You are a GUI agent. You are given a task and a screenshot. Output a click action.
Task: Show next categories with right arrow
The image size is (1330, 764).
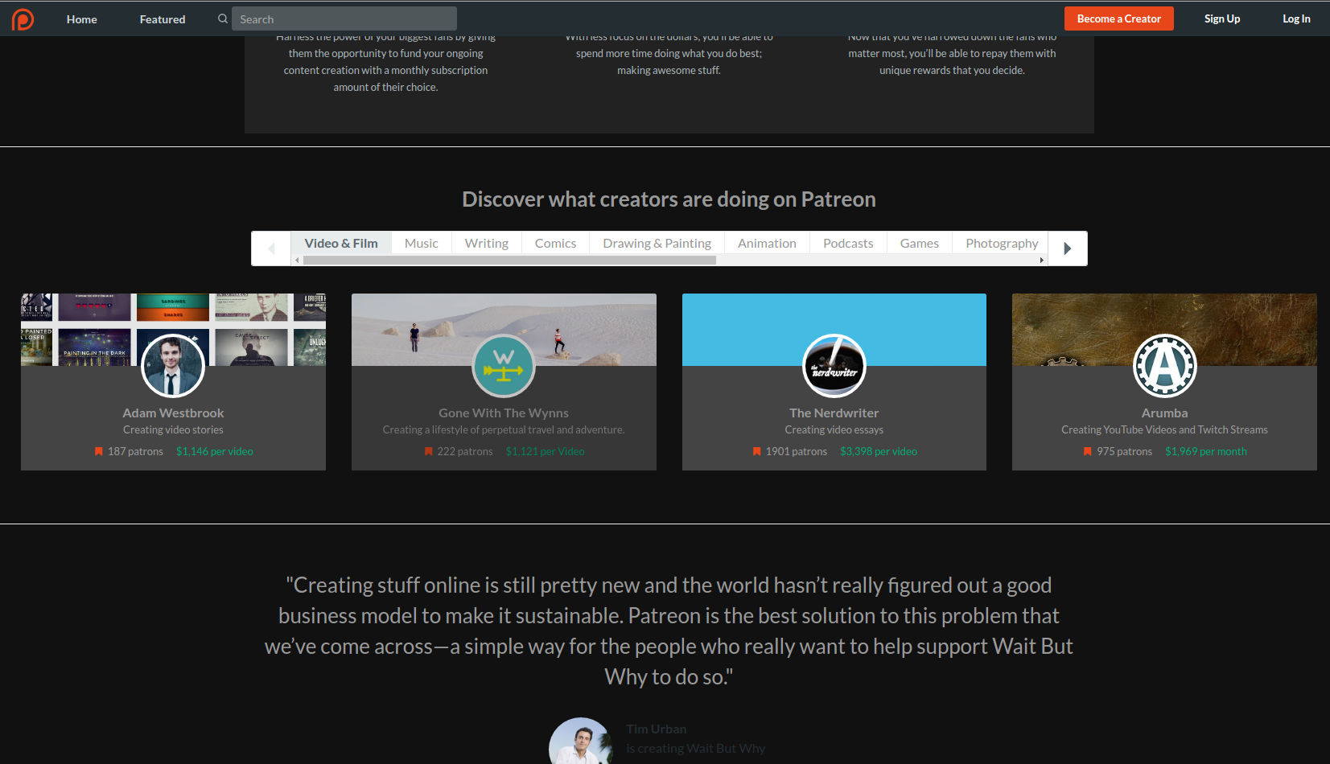point(1068,249)
